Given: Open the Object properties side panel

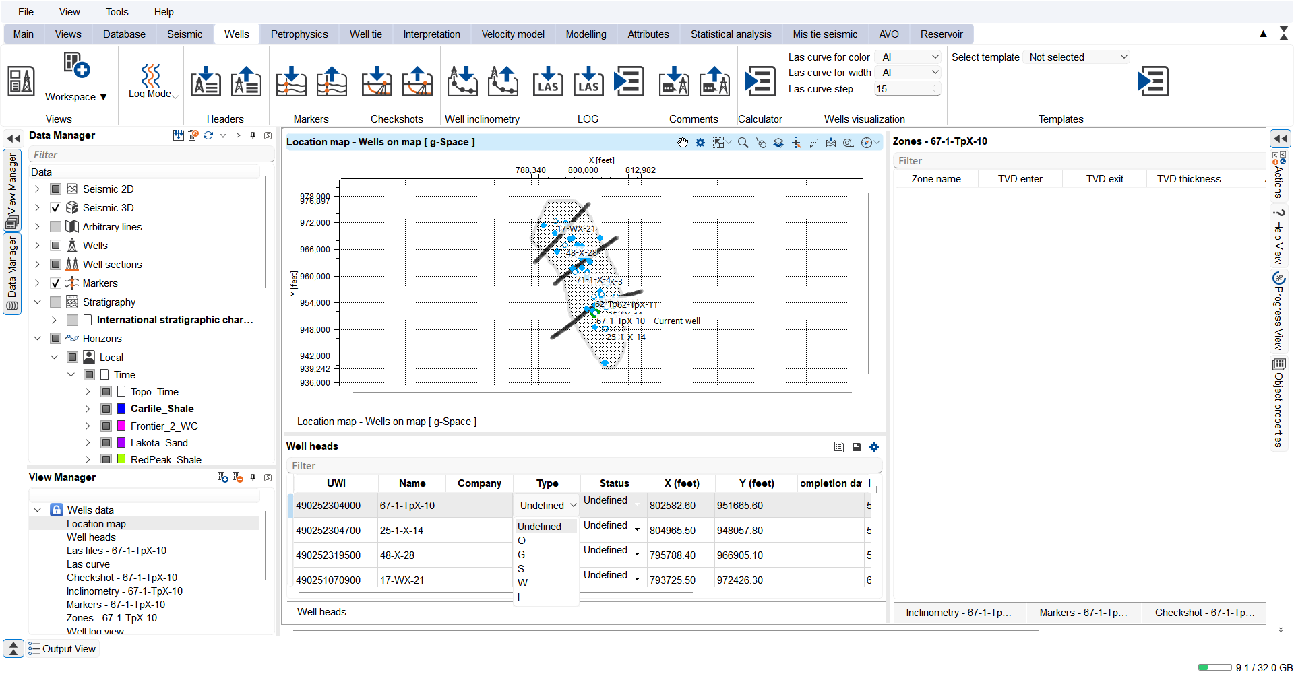Looking at the screenshot, I should pos(1278,403).
